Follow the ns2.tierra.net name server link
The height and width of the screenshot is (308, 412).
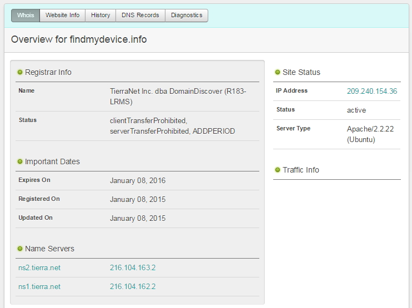coord(39,268)
